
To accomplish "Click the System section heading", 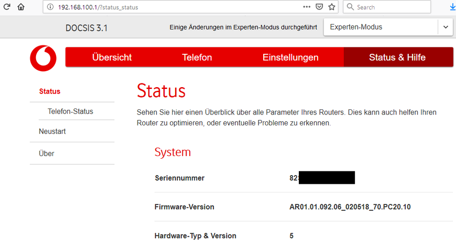I will (x=173, y=152).
